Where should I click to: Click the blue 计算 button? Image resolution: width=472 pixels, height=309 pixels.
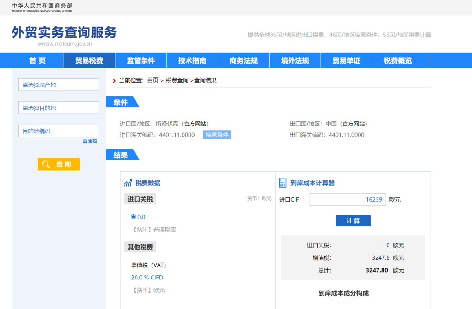click(353, 221)
